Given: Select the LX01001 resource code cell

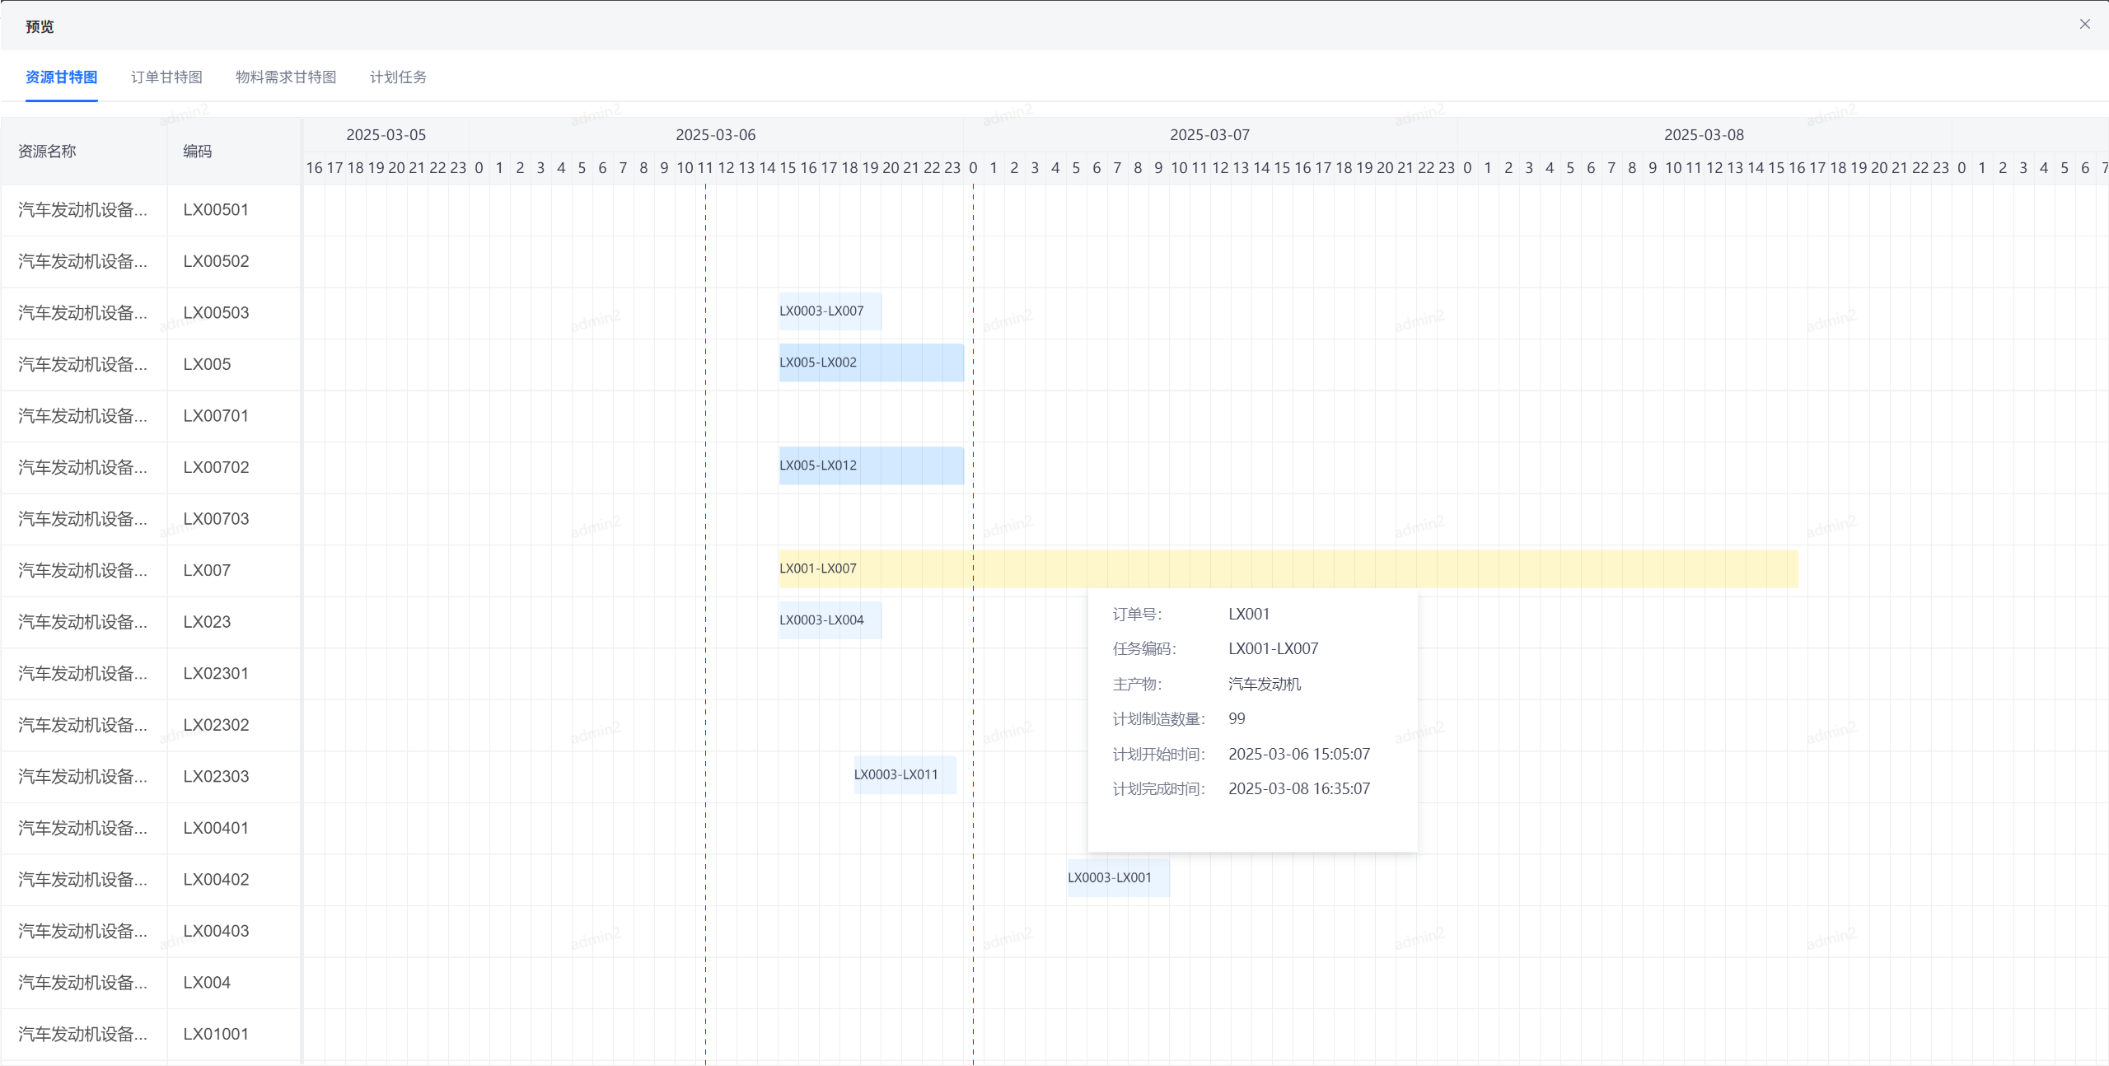Looking at the screenshot, I should point(216,1035).
